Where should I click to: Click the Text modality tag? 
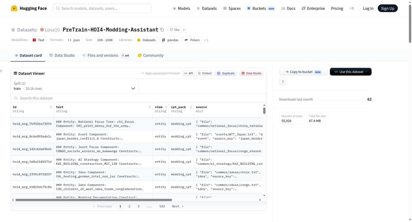point(38,40)
